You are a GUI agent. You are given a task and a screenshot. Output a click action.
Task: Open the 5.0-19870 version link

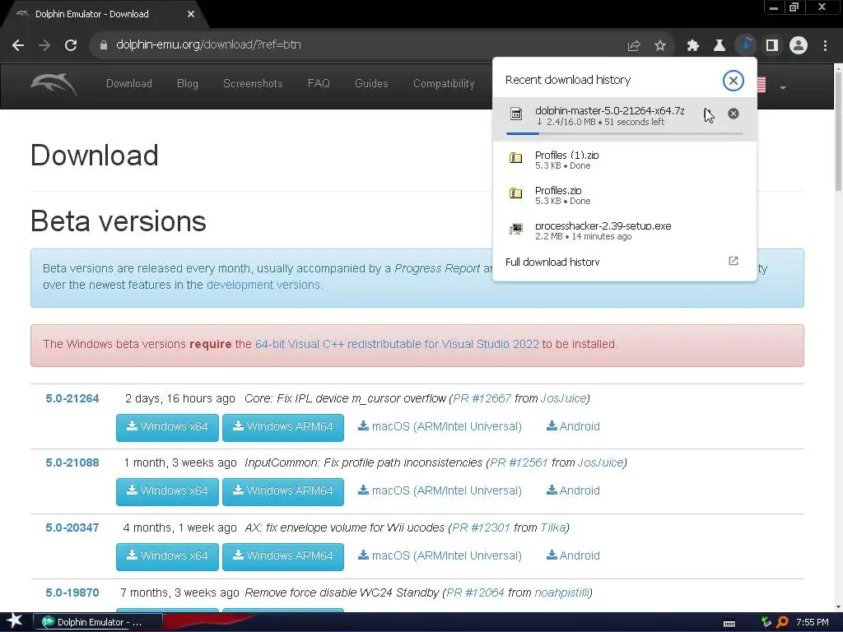[x=72, y=592]
